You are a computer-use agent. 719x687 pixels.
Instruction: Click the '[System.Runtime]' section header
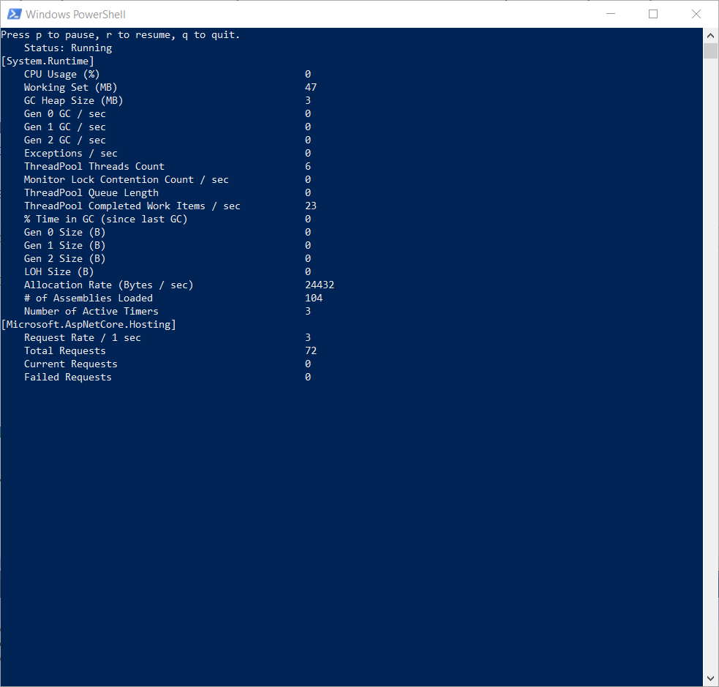point(48,61)
